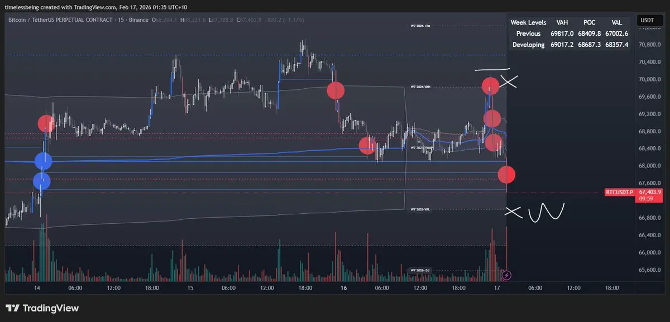Viewport: 670px width, 322px height.
Task: Select previous VAL value 67002.6
Action: tap(617, 33)
